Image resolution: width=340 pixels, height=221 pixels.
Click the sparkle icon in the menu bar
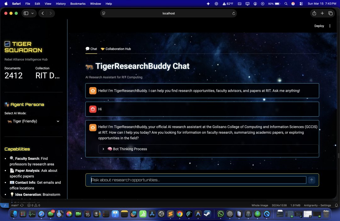tap(208, 4)
